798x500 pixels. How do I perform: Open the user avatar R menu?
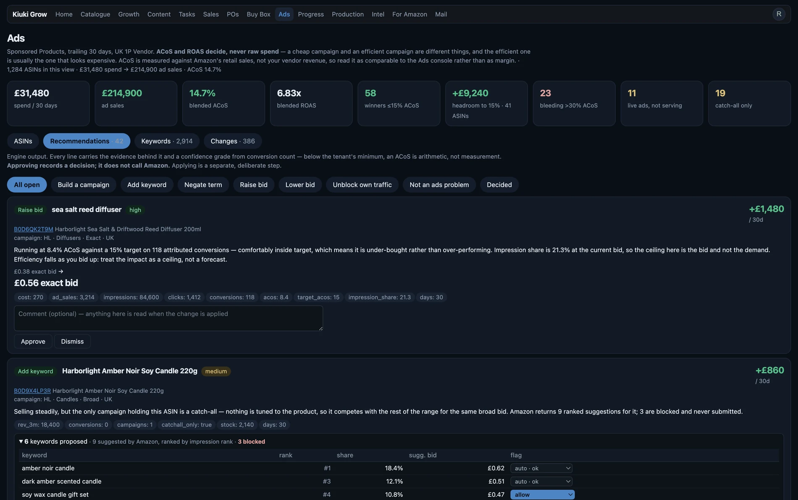point(779,14)
